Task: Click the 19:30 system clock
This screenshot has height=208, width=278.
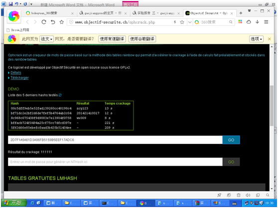Action: tap(270, 203)
